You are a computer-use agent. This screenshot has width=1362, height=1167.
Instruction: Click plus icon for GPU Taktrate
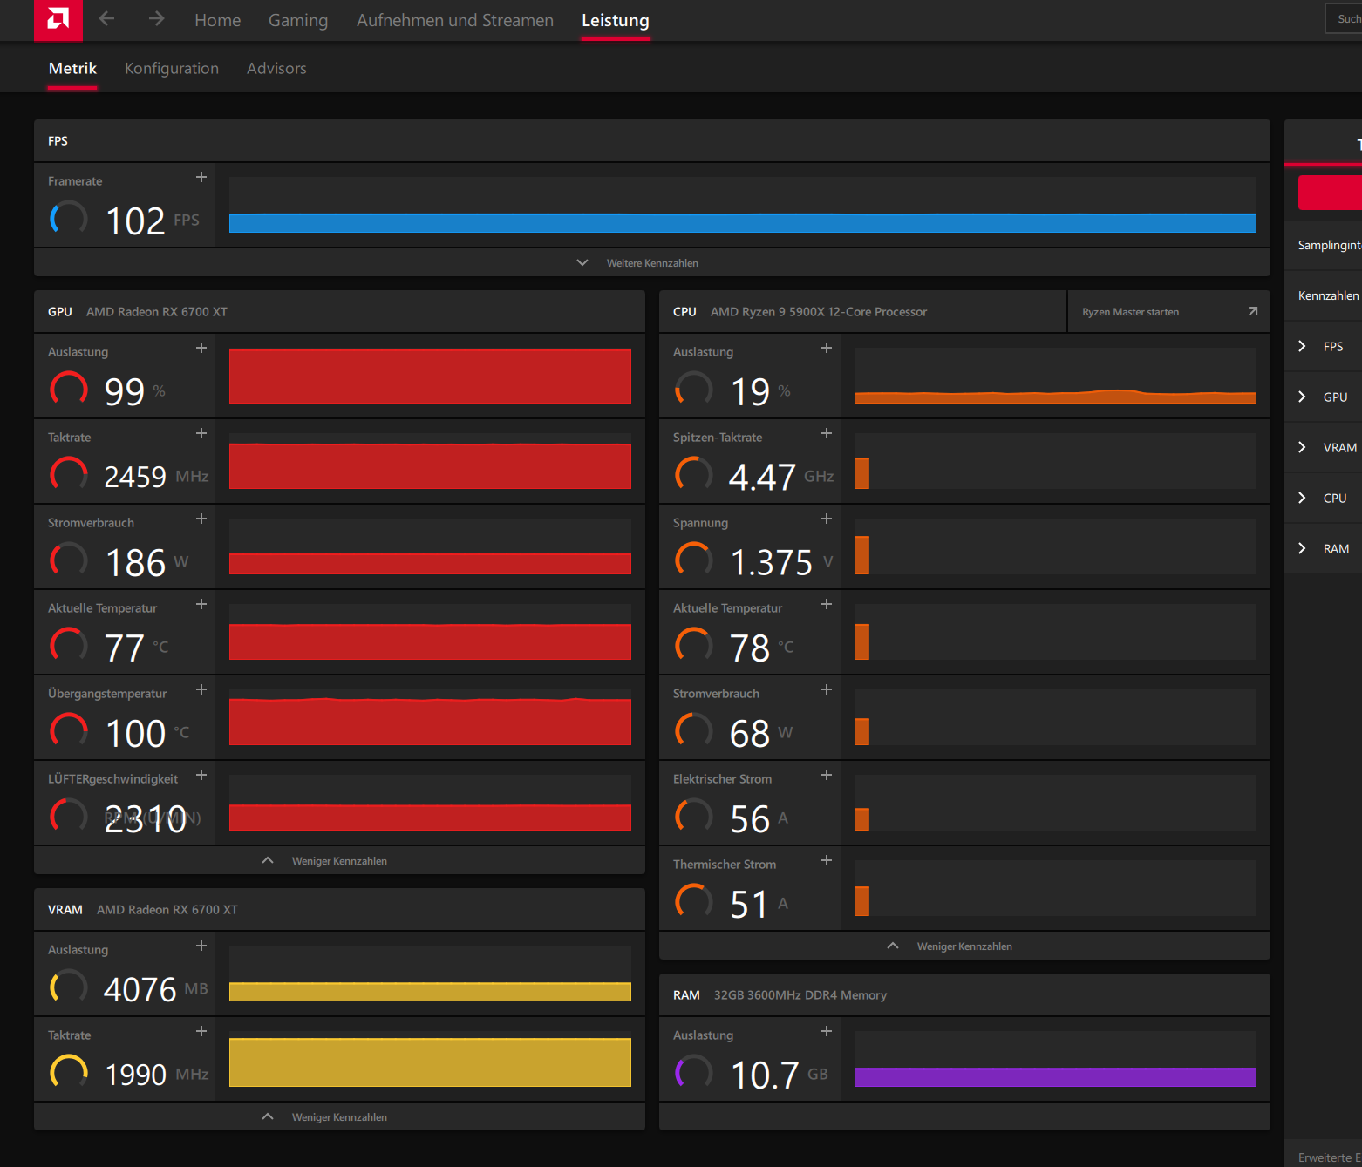201,433
